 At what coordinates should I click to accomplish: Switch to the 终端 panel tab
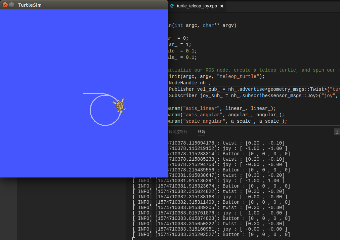(x=202, y=132)
